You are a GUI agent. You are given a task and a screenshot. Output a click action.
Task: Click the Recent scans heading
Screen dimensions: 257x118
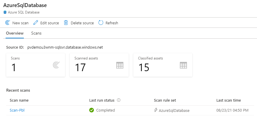pyautogui.click(x=18, y=90)
